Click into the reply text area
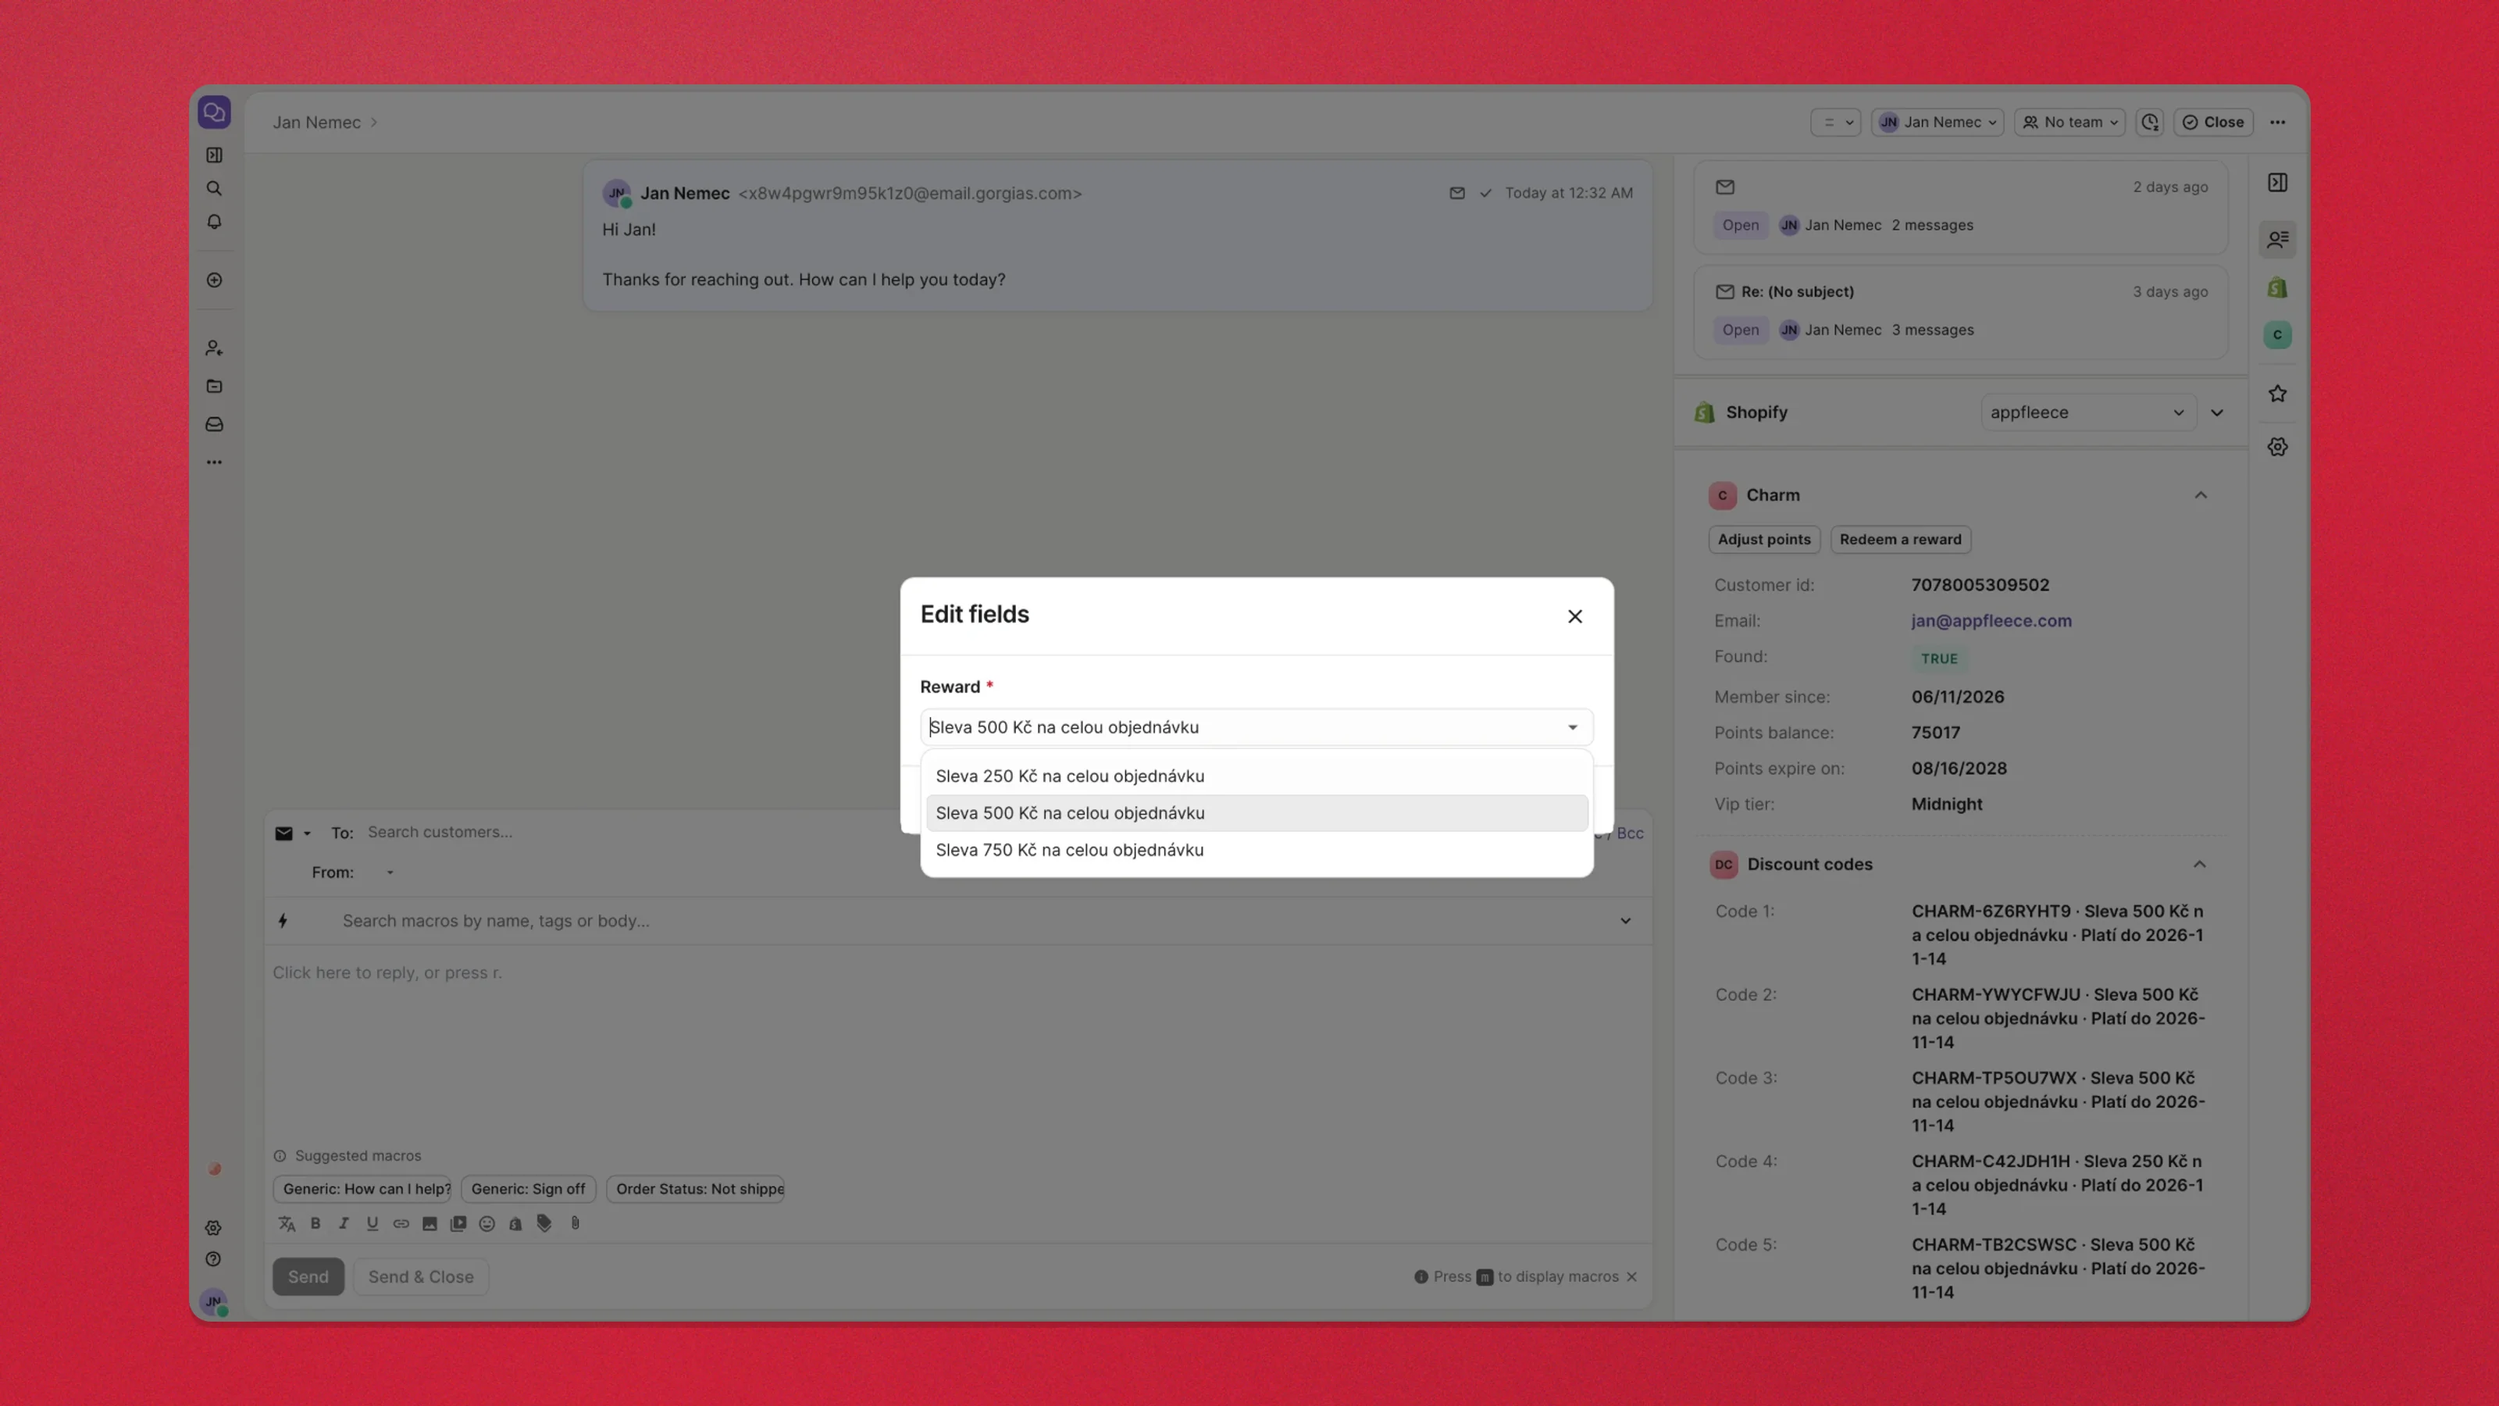 pos(957,1043)
